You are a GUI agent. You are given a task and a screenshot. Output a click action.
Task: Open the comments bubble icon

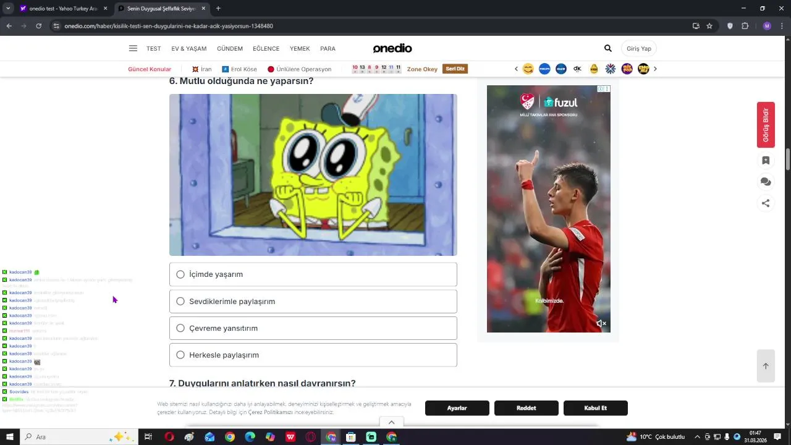coord(766,182)
